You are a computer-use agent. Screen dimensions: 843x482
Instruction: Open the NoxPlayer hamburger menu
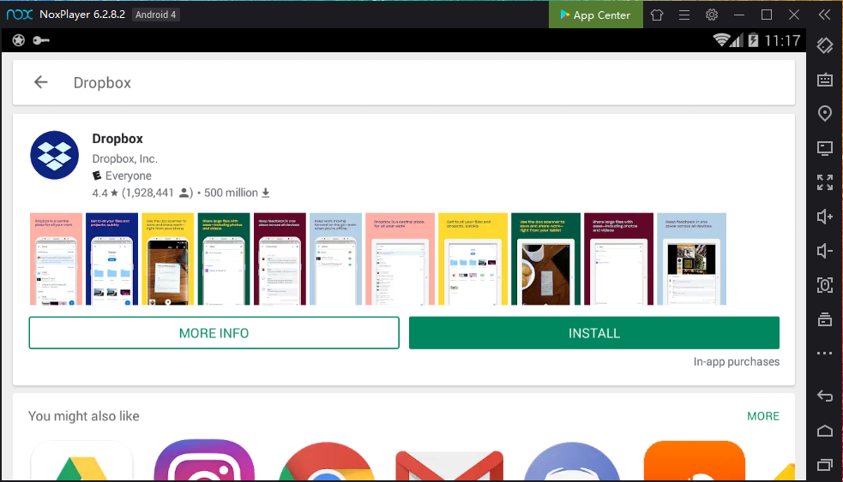[683, 15]
